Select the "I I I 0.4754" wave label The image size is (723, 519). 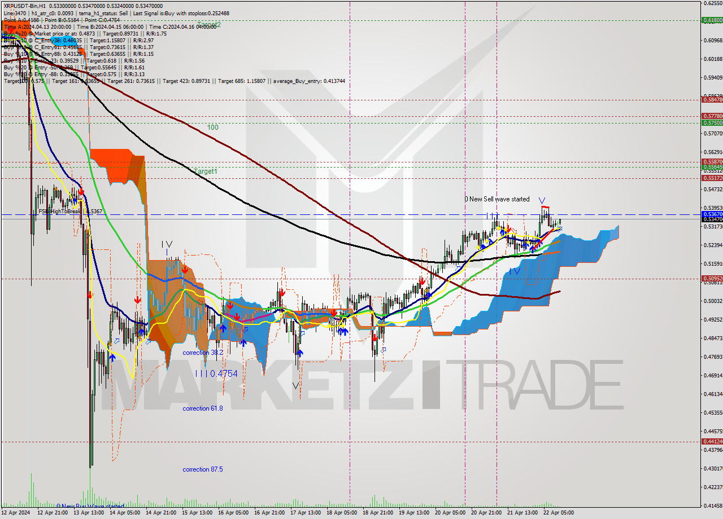coord(216,373)
